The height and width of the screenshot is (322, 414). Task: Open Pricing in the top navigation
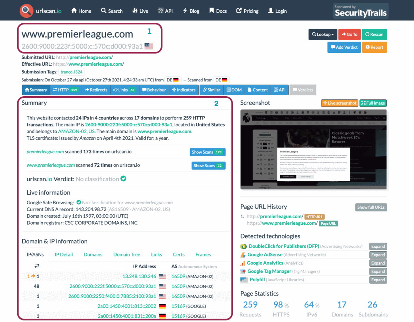click(247, 11)
